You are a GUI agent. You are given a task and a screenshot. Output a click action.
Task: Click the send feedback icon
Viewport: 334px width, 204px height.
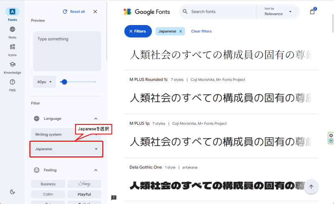click(x=114, y=198)
